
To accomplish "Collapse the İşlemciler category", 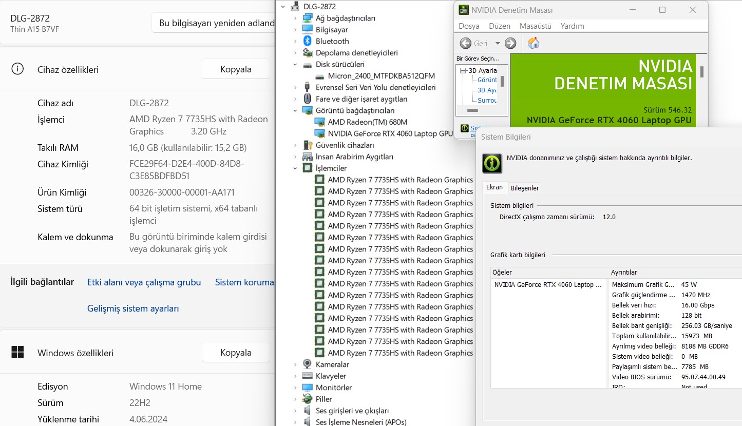I will (295, 168).
